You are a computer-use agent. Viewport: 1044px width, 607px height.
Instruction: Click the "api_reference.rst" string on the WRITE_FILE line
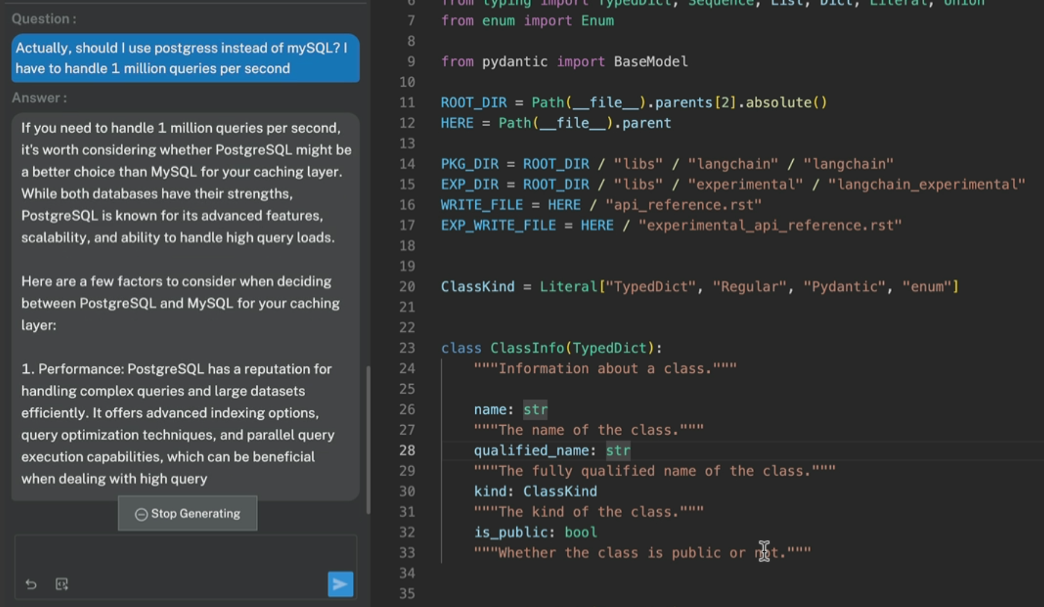click(684, 205)
